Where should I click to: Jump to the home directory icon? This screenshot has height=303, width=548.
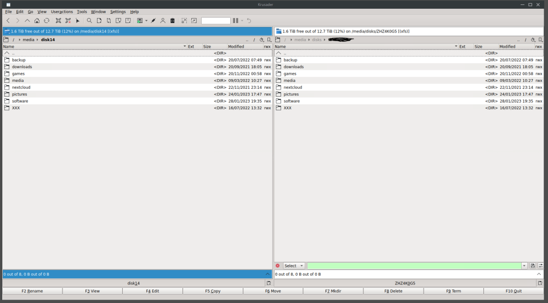point(37,21)
